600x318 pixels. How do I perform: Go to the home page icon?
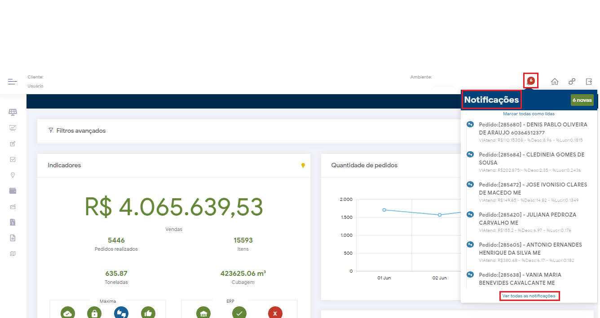coord(555,82)
